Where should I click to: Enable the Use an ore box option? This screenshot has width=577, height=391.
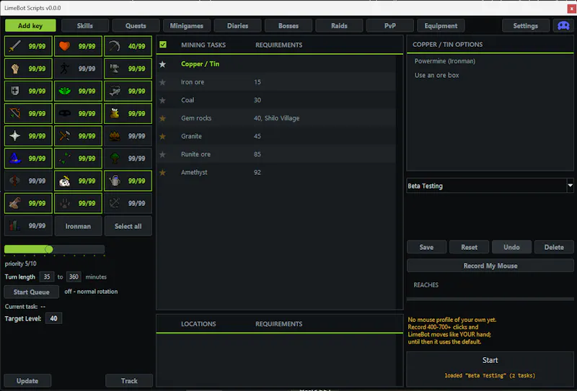pyautogui.click(x=437, y=75)
